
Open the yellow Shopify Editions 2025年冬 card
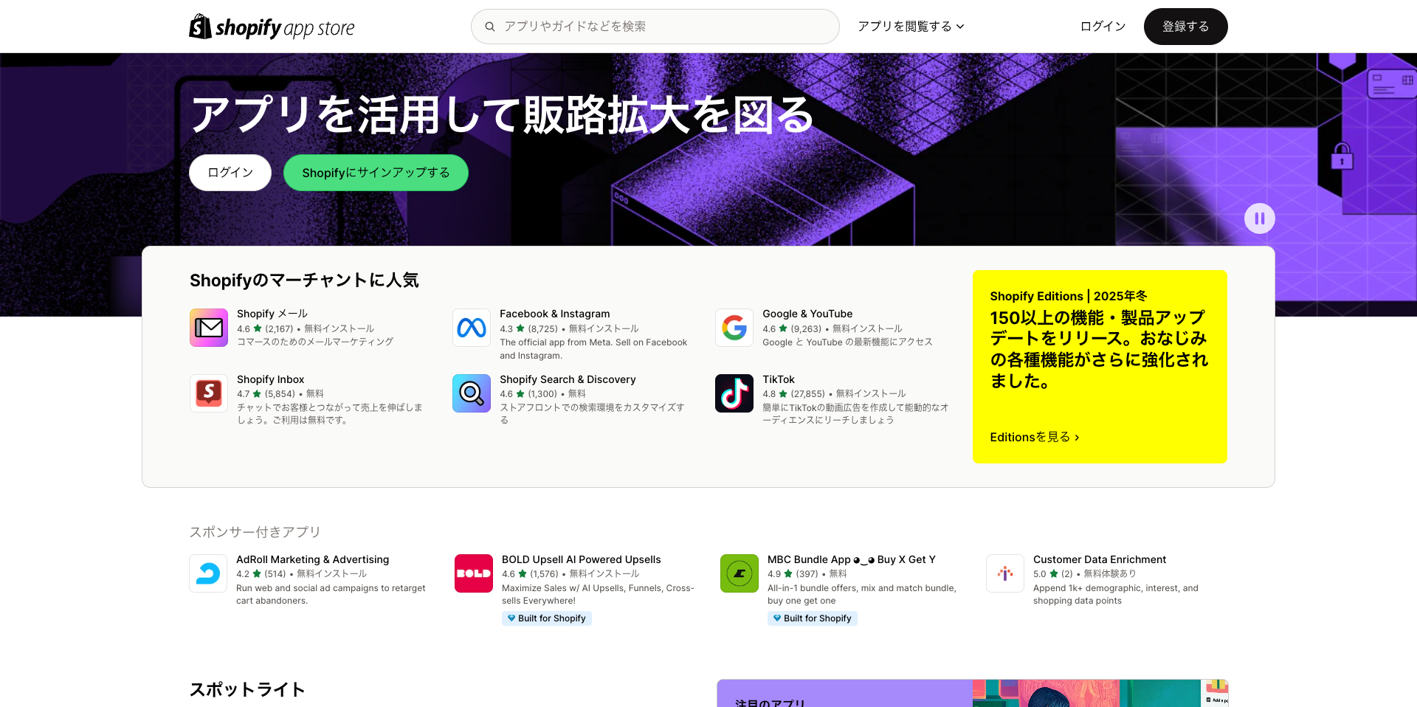coord(1100,367)
